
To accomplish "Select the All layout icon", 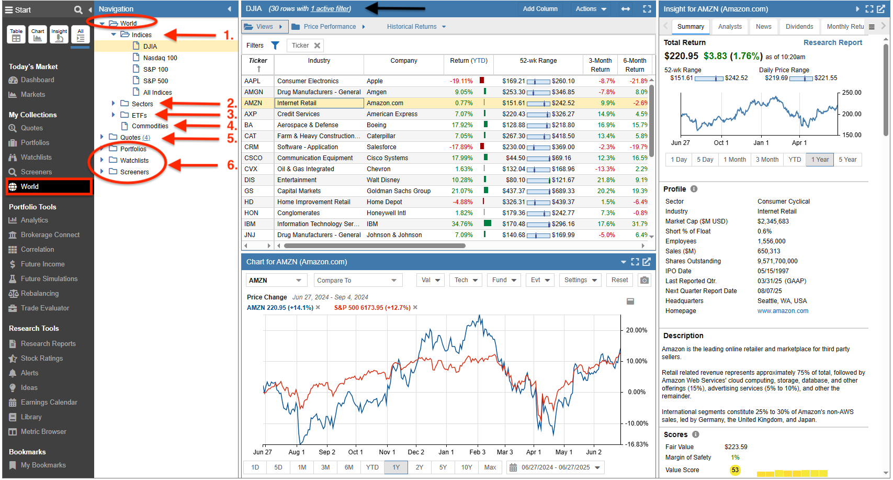I will (81, 35).
